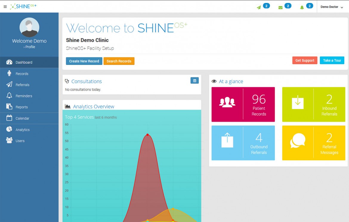The height and width of the screenshot is (222, 349).
Task: Open Analytics in the sidebar
Action: 29,130
